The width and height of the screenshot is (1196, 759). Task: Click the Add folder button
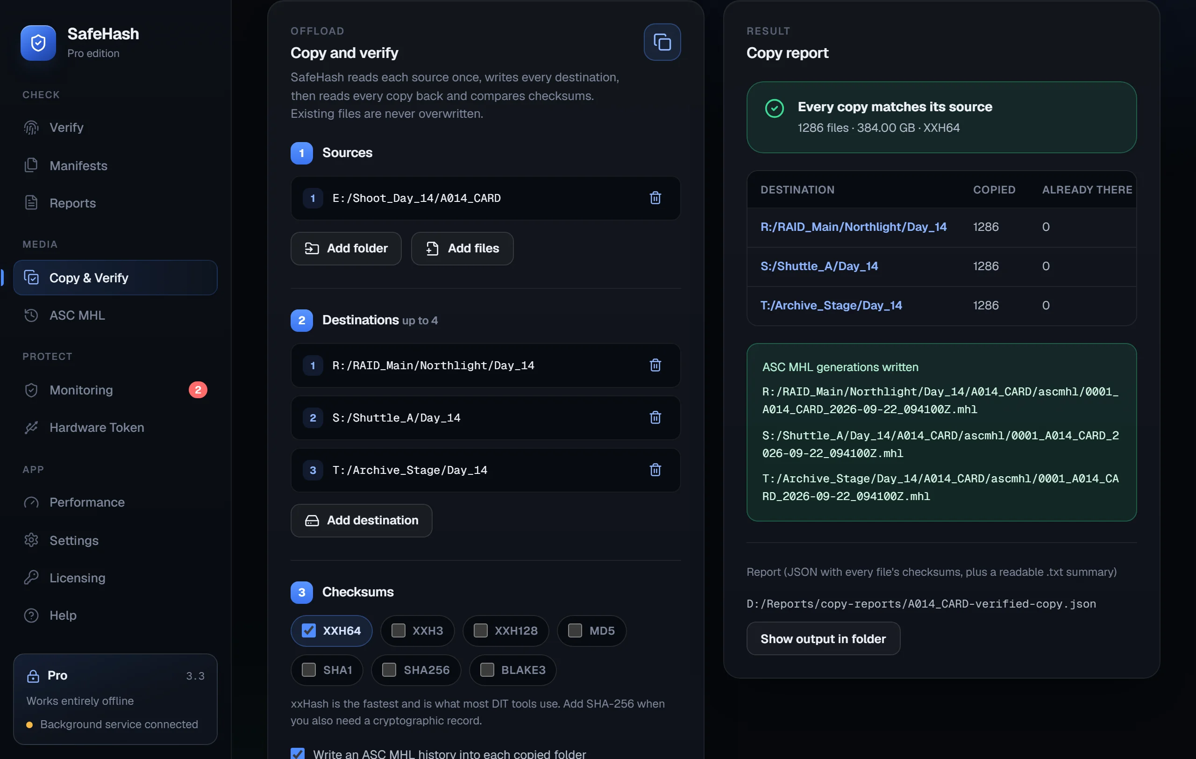click(346, 248)
